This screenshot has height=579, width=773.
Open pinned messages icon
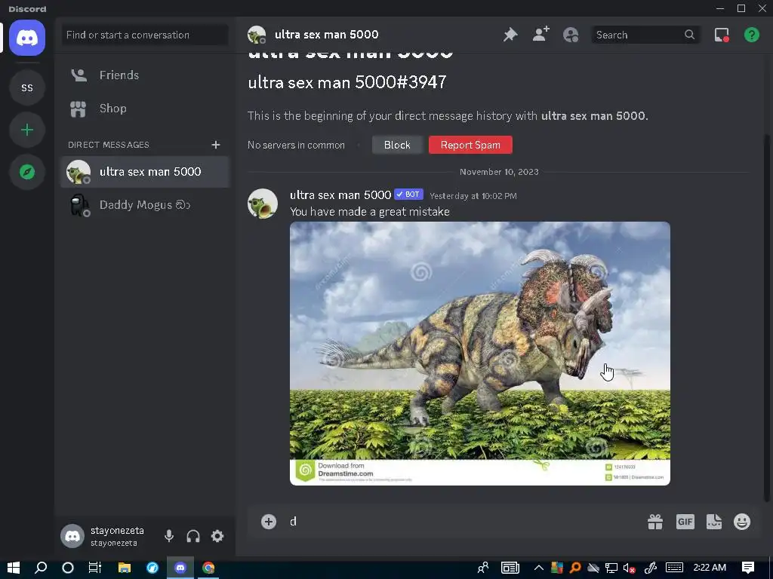pyautogui.click(x=510, y=35)
